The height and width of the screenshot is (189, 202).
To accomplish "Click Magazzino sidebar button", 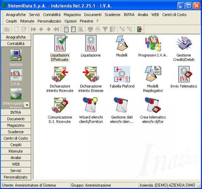I will click(16, 125).
